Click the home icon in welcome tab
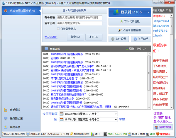Viewport: 176px width, 138px height. [5, 11]
